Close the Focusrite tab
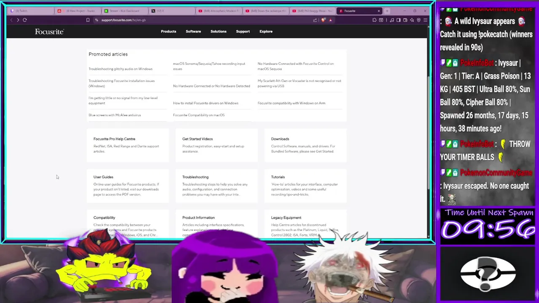The width and height of the screenshot is (539, 303). (379, 11)
